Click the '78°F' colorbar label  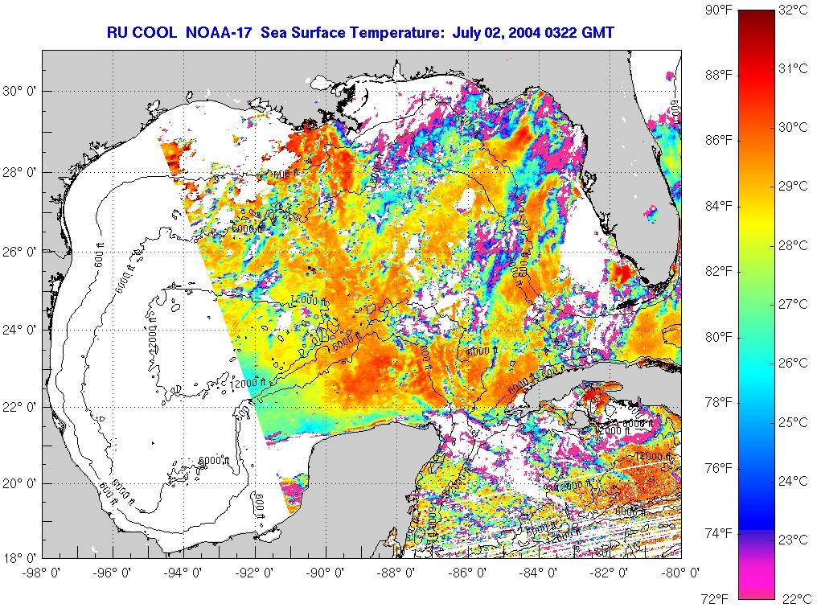[x=719, y=403]
